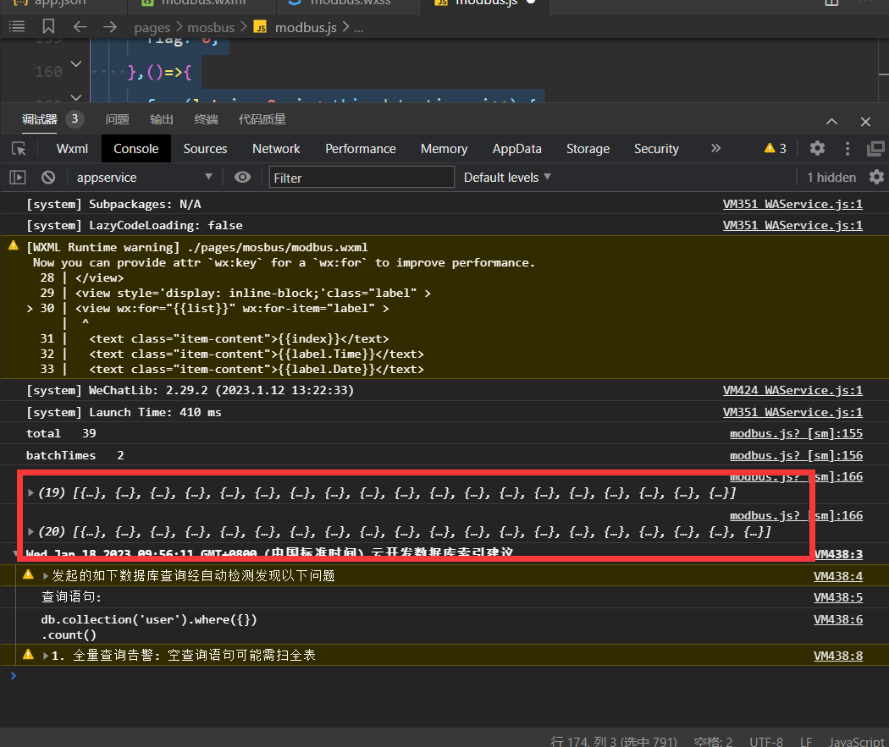
Task: Open the Performance tab
Action: pyautogui.click(x=361, y=149)
